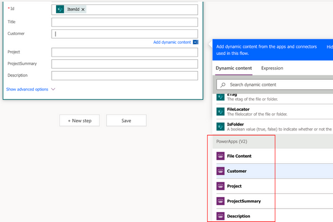333x222 pixels.
Task: Click the magnifier icon in search box
Action: [223, 85]
